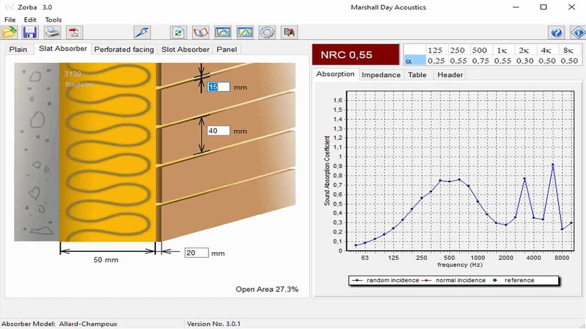586x329 pixels.
Task: Open settings with the gear icon
Action: click(x=267, y=32)
